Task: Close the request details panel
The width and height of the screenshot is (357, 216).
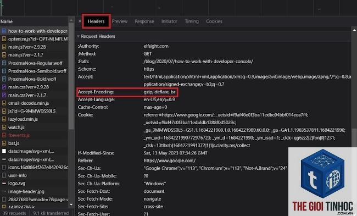Action: click(x=80, y=21)
